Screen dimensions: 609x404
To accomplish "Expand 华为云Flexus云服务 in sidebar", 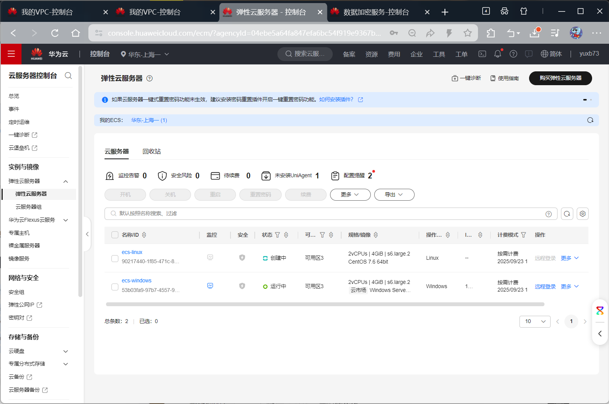I will tap(66, 220).
